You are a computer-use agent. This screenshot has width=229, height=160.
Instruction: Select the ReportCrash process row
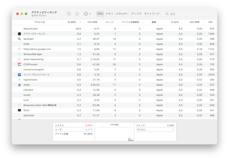tap(114, 28)
